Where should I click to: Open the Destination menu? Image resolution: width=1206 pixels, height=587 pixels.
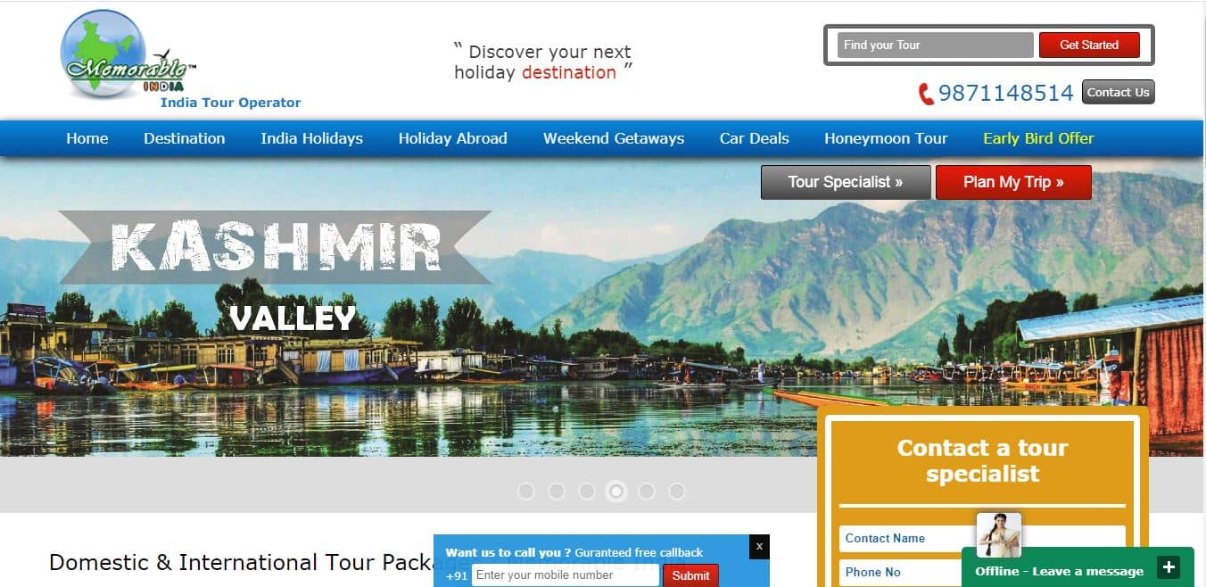[185, 138]
